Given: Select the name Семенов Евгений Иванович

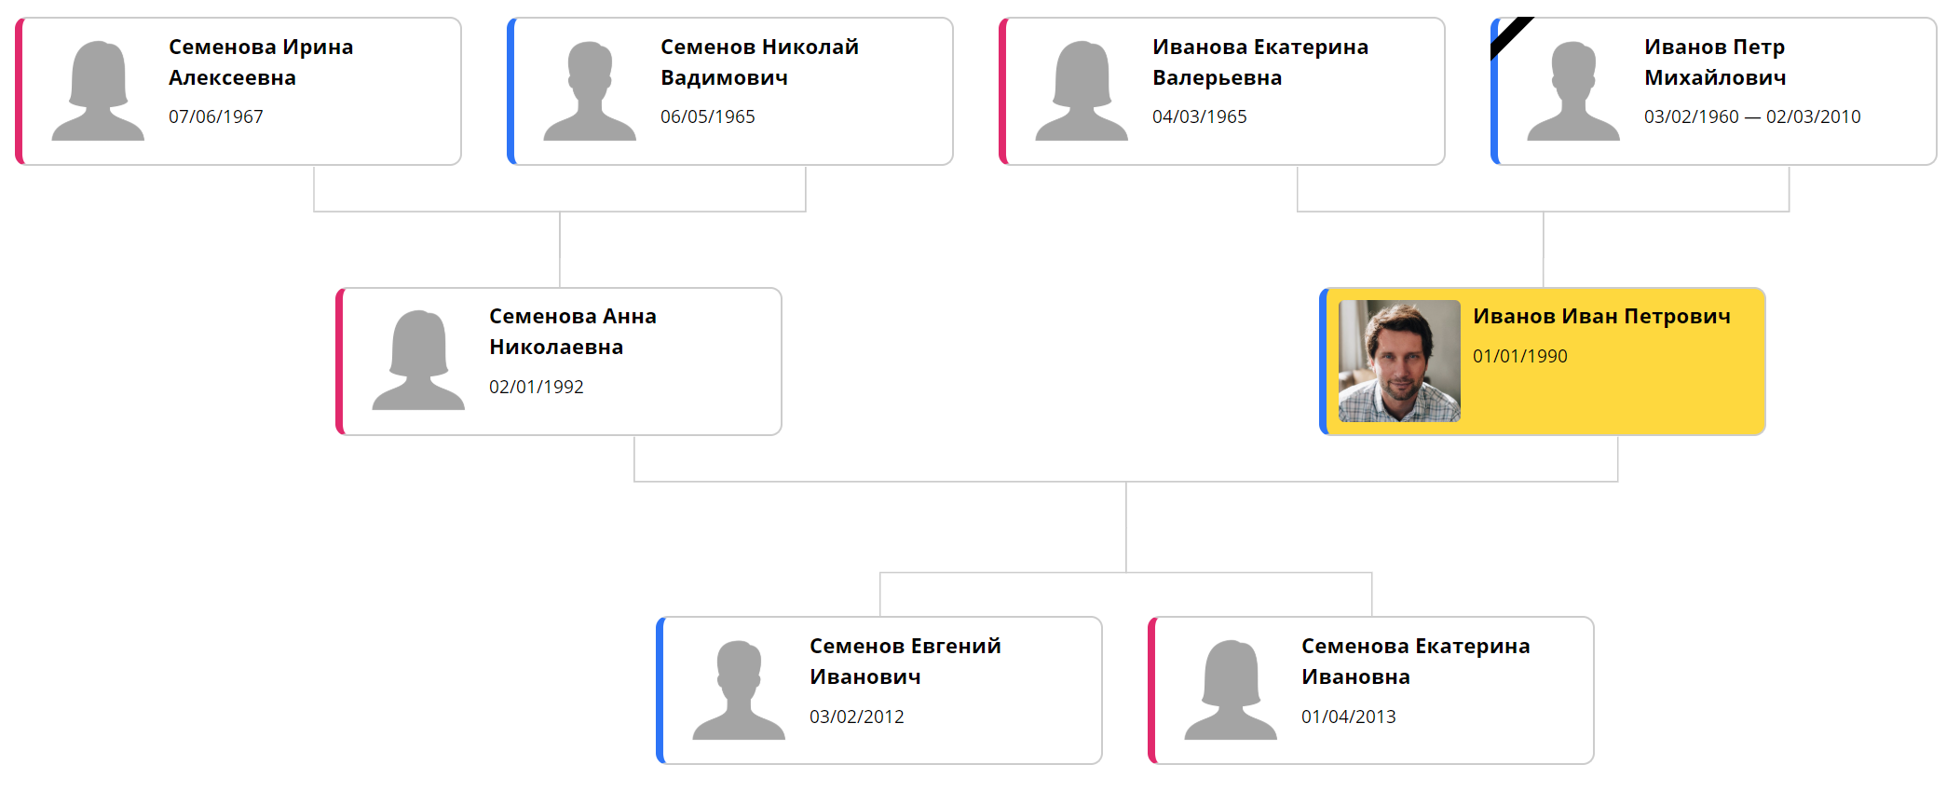Looking at the screenshot, I should tap(905, 662).
